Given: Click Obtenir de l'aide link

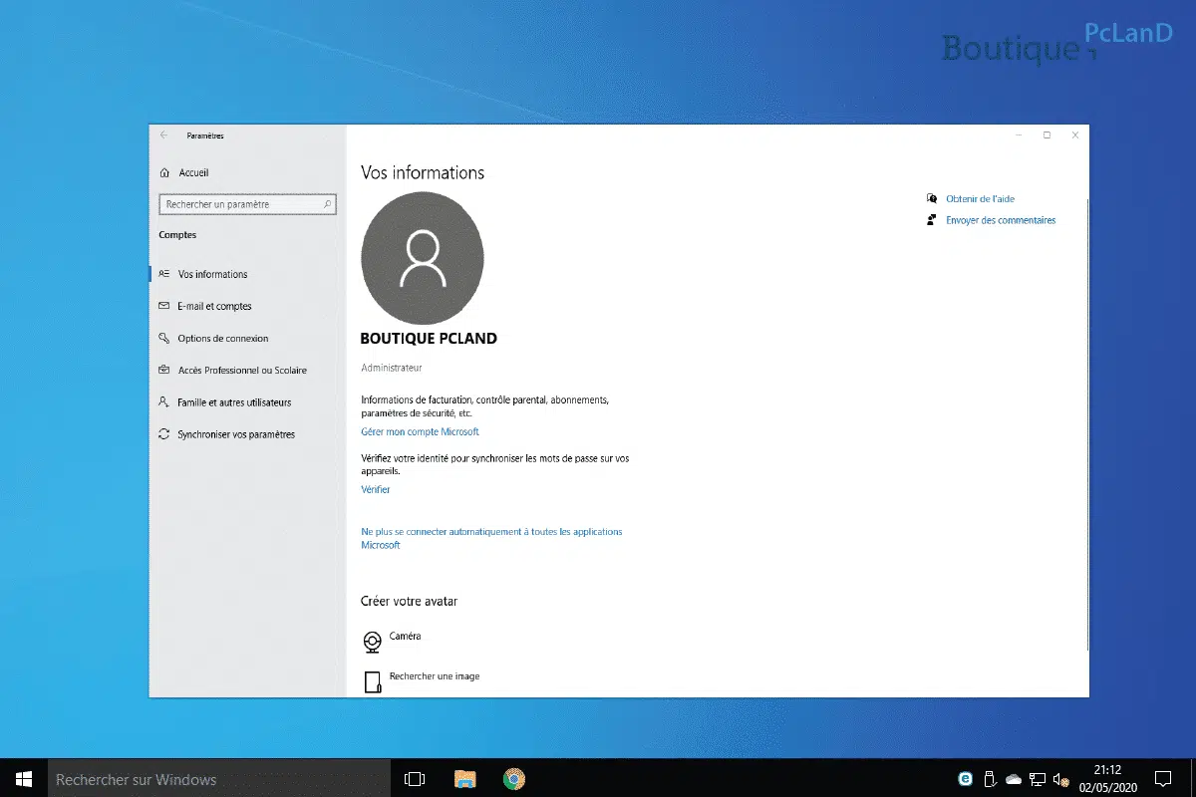Looking at the screenshot, I should tap(980, 199).
